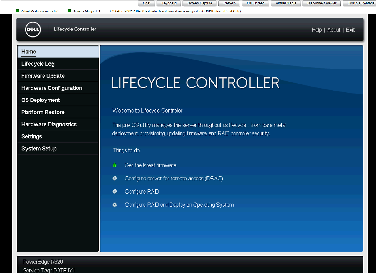Click the Things to do: label

(127, 150)
